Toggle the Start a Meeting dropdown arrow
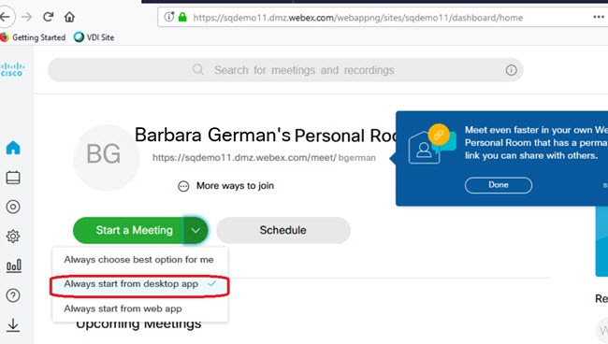This screenshot has height=344, width=608. click(195, 230)
